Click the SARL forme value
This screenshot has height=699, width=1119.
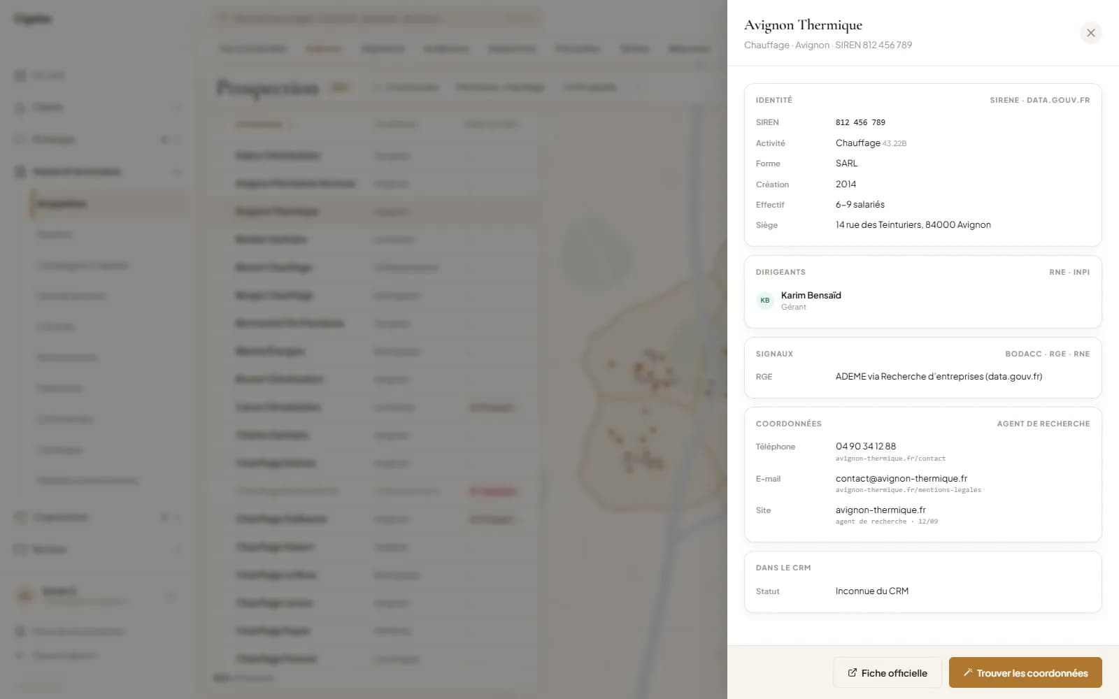(846, 163)
